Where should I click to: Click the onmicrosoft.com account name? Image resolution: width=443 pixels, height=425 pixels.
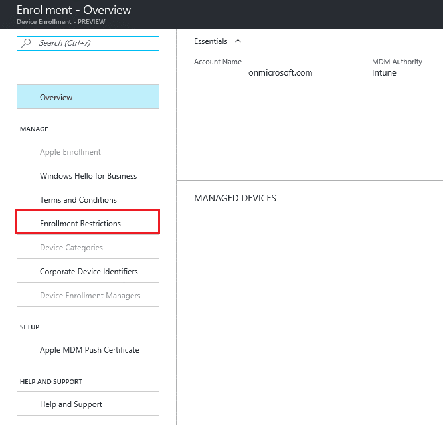pos(280,73)
